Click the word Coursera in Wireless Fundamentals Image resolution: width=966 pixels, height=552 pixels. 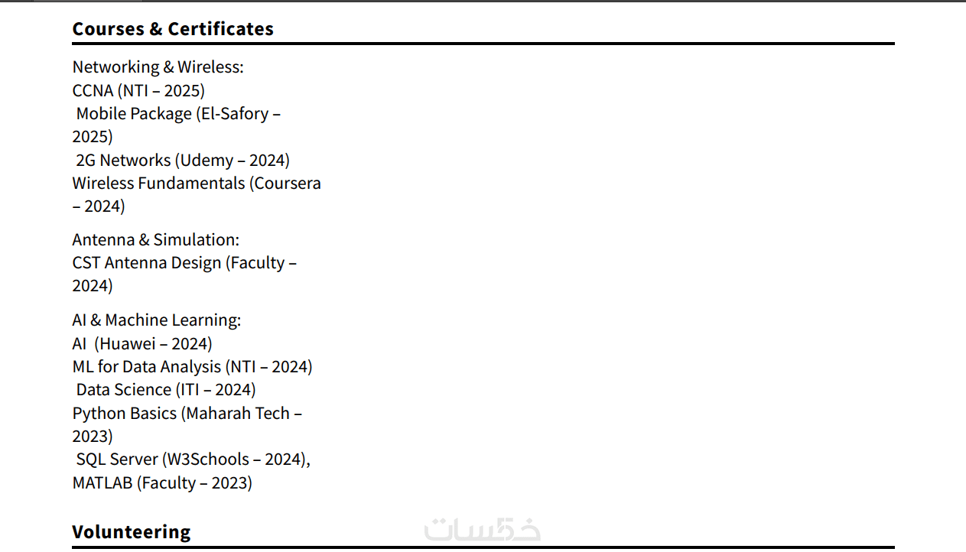click(x=288, y=183)
